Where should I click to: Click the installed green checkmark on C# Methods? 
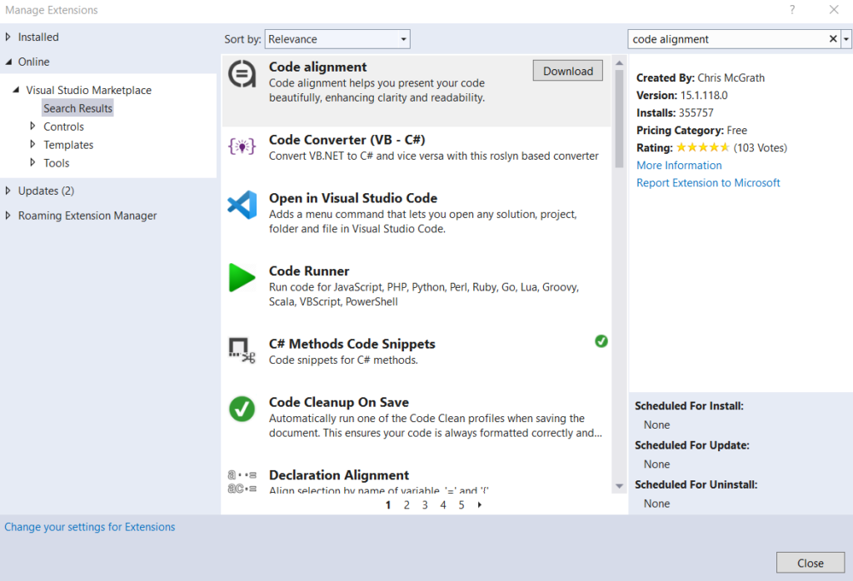pos(601,341)
